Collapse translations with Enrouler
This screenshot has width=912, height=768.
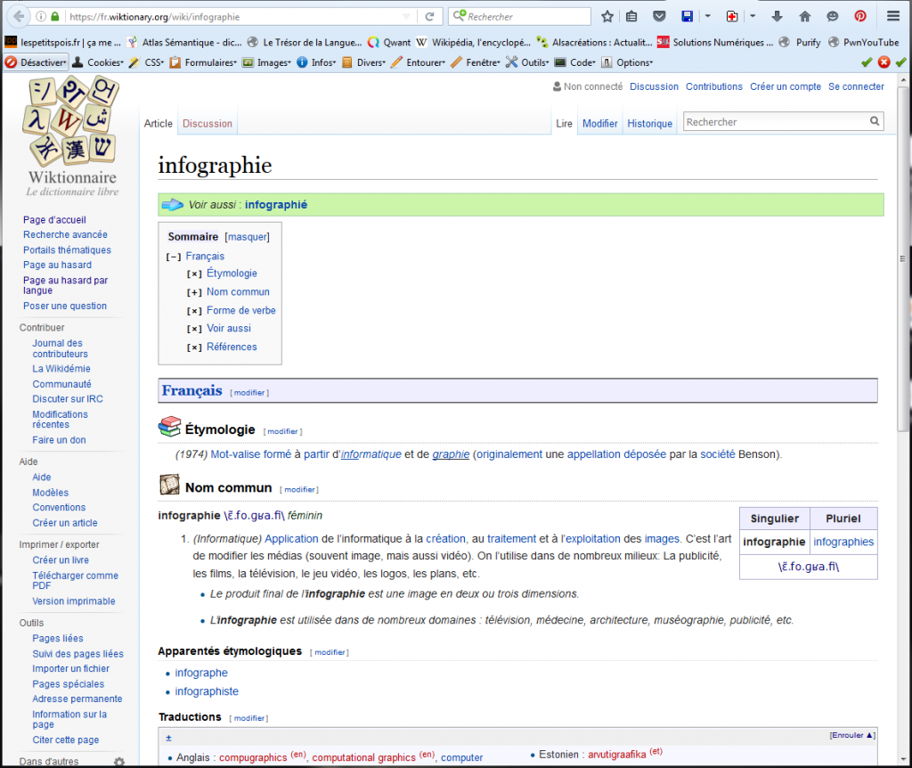pos(852,735)
